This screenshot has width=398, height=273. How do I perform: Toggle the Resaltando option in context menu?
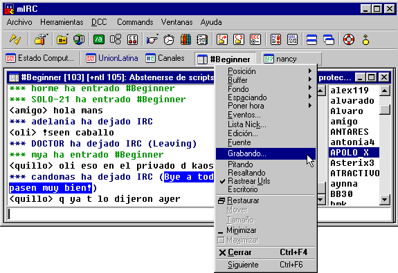coord(266,173)
